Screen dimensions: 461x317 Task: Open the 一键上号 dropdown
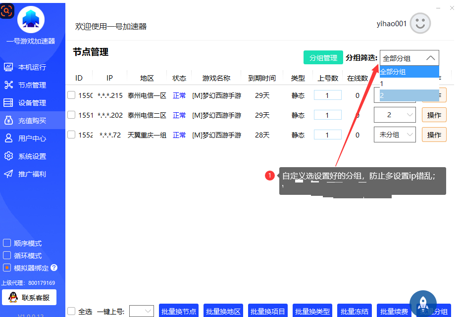[x=142, y=311]
